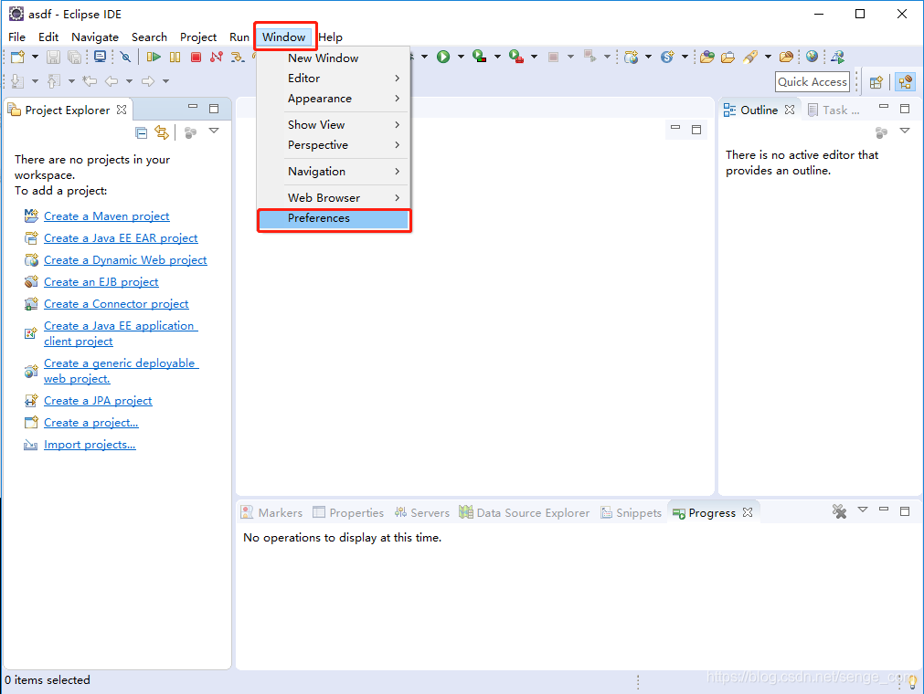The height and width of the screenshot is (694, 924).
Task: Open the Navigate menu
Action: click(x=95, y=37)
